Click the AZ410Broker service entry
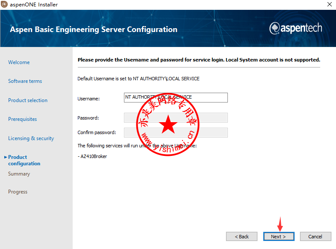 92,156
